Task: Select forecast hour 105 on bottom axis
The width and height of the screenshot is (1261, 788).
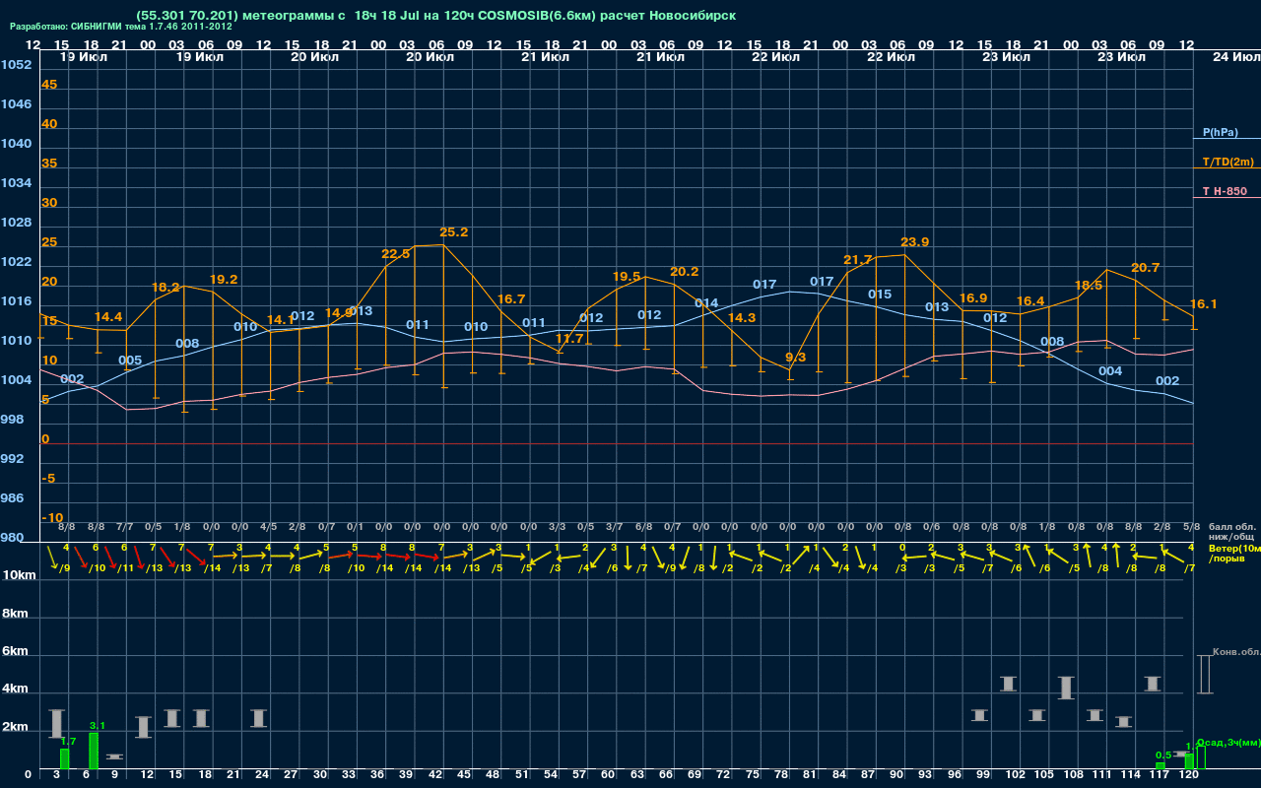Action: [x=1045, y=776]
